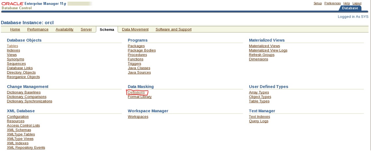Image resolution: width=371 pixels, height=151 pixels.
Task: Switch to Software and Support tab
Action: (174, 29)
